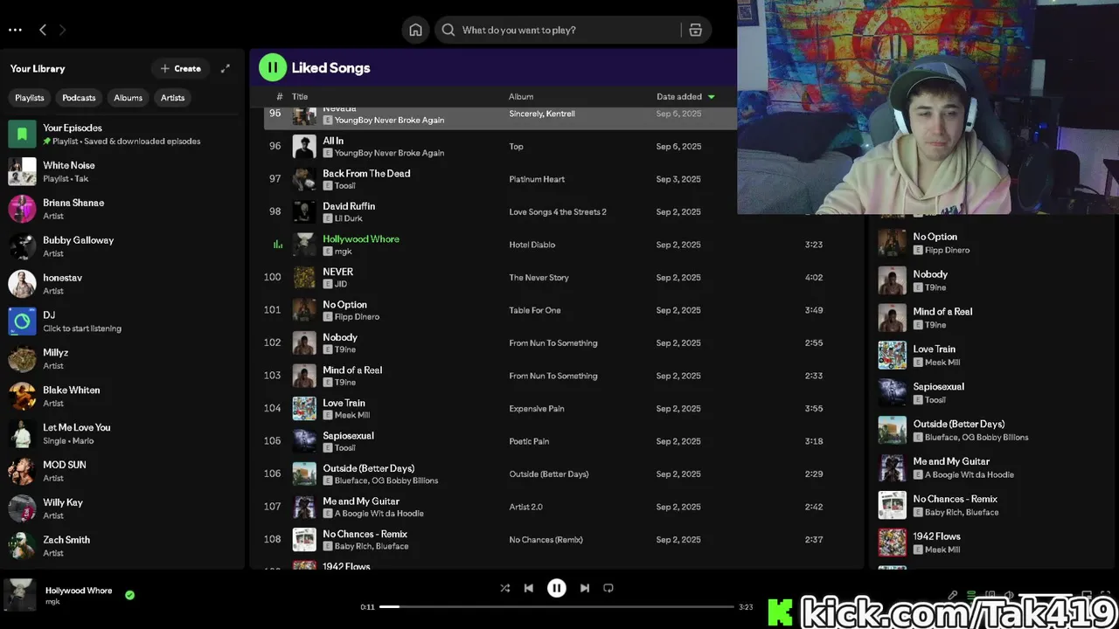The image size is (1119, 629).
Task: Click the green liked checkmark for Hollywood Whore
Action: (x=129, y=595)
